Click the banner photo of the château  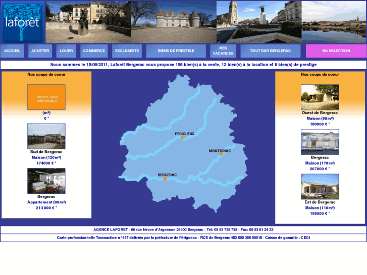pyautogui.click(x=174, y=22)
